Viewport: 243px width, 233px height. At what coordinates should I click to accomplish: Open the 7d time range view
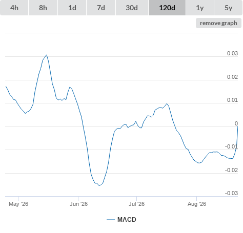tap(101, 8)
